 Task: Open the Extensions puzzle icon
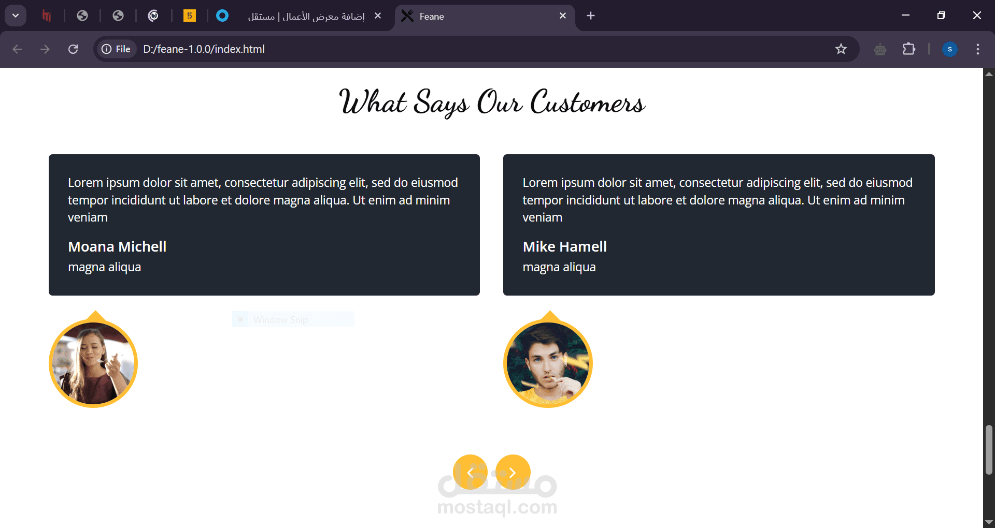(x=909, y=49)
